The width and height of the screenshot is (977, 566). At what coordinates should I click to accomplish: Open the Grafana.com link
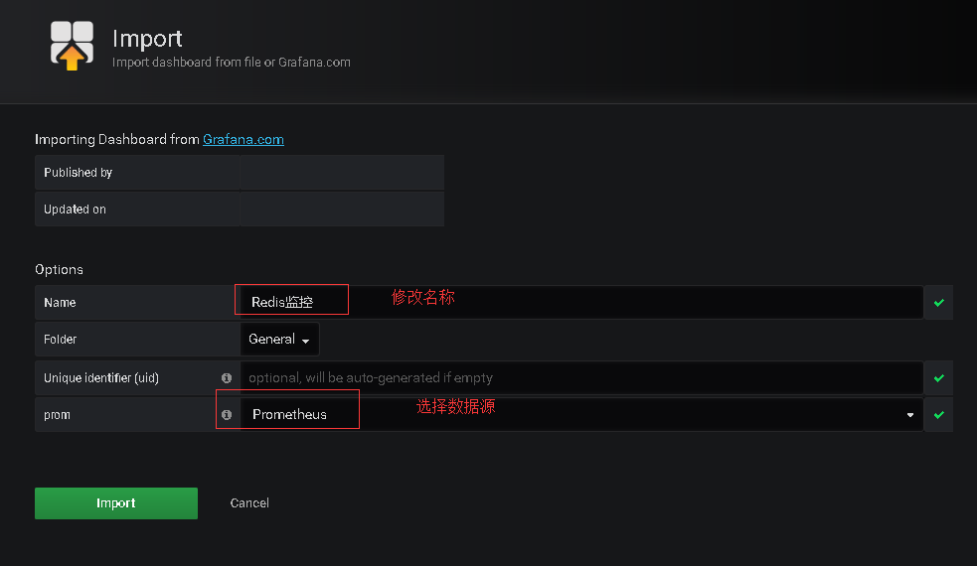[244, 139]
